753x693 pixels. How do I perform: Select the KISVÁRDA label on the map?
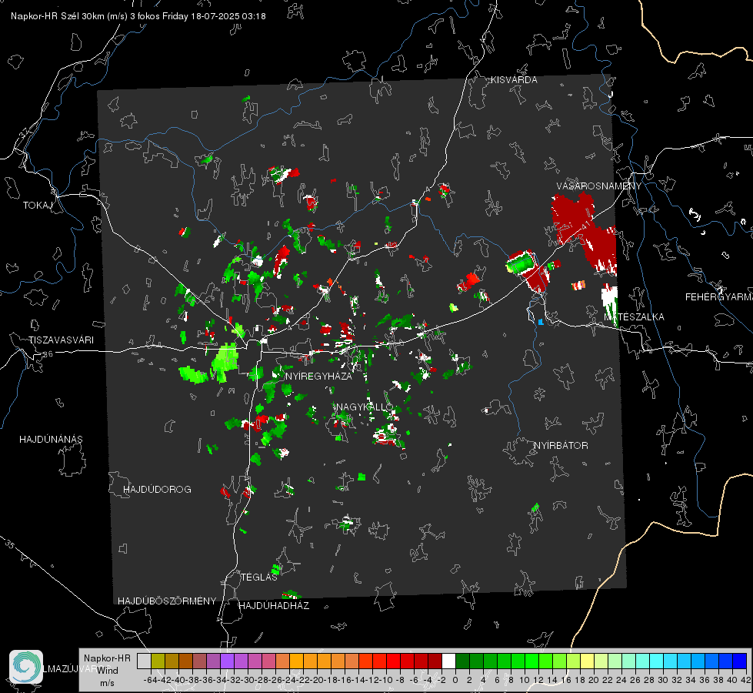pos(514,80)
